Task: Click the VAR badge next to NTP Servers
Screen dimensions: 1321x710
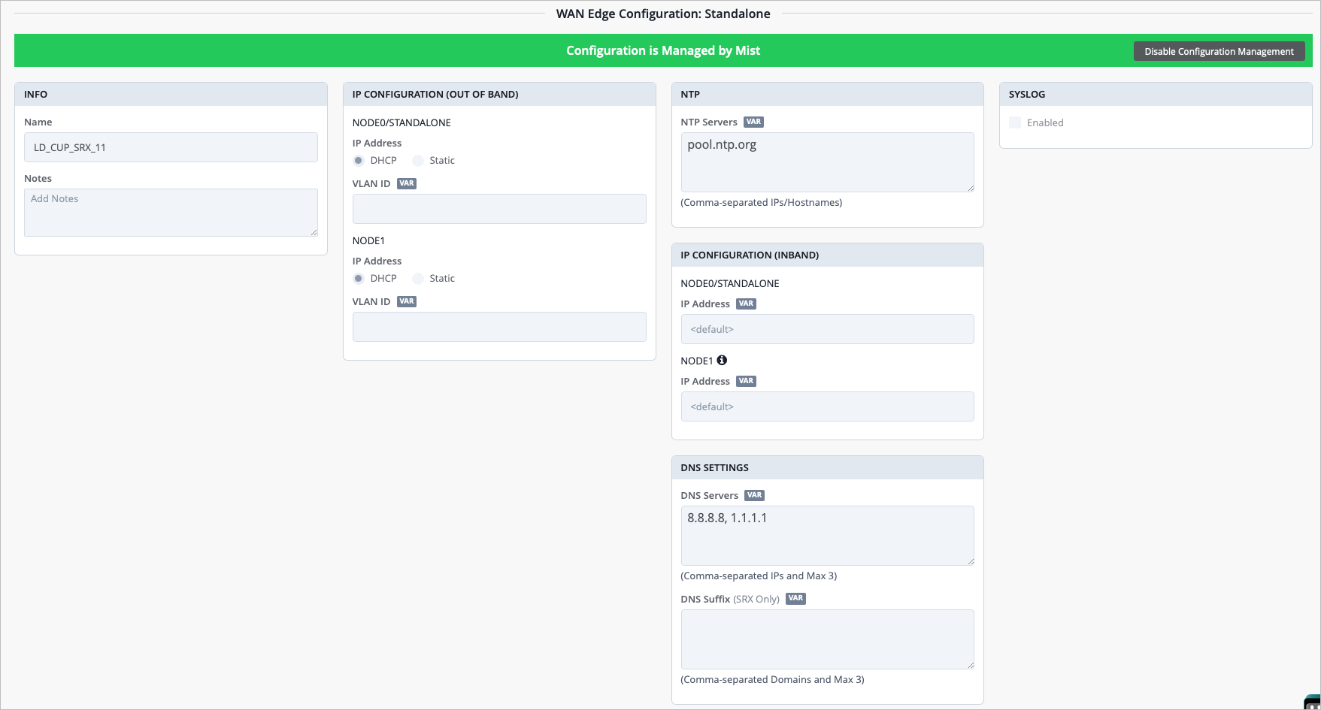Action: point(753,122)
